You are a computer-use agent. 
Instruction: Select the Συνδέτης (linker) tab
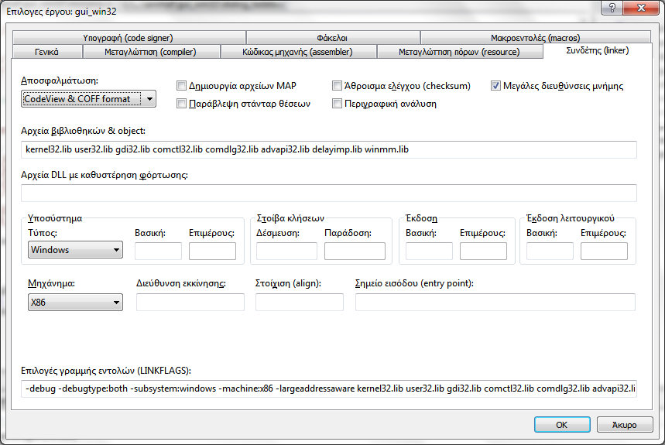point(598,50)
